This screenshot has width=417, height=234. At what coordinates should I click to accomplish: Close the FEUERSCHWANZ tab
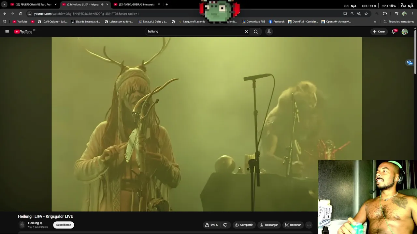click(x=55, y=5)
